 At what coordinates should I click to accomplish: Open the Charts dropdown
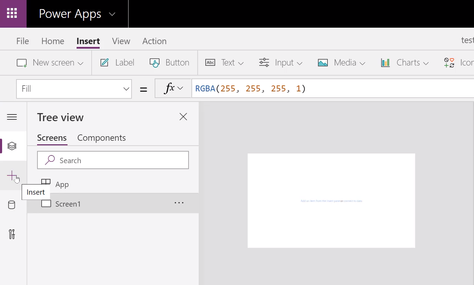405,63
